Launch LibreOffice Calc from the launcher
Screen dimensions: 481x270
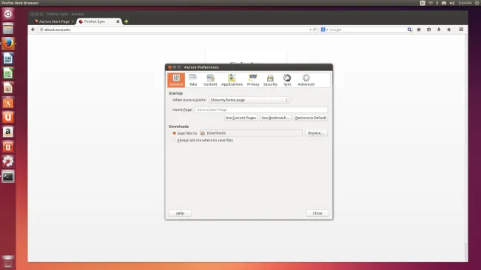click(8, 73)
